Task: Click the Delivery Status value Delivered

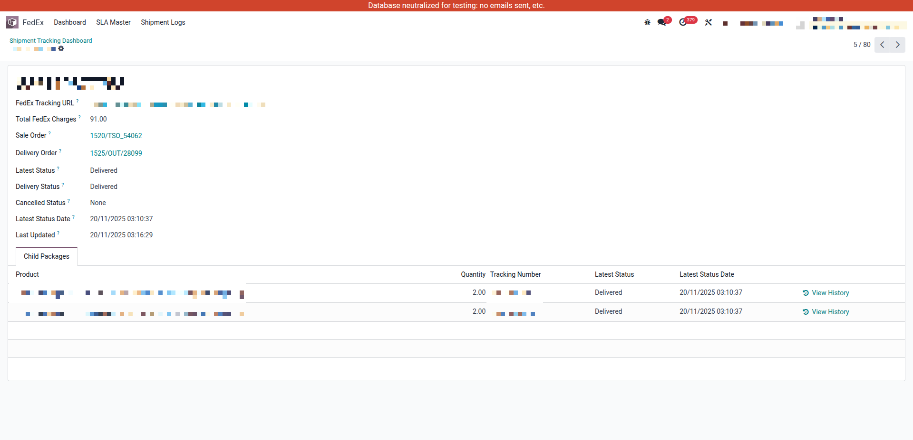Action: coord(104,187)
